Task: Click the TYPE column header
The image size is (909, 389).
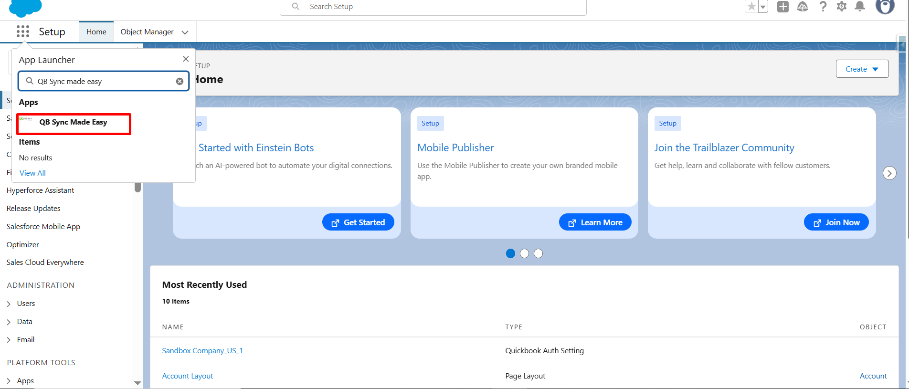Action: point(514,327)
